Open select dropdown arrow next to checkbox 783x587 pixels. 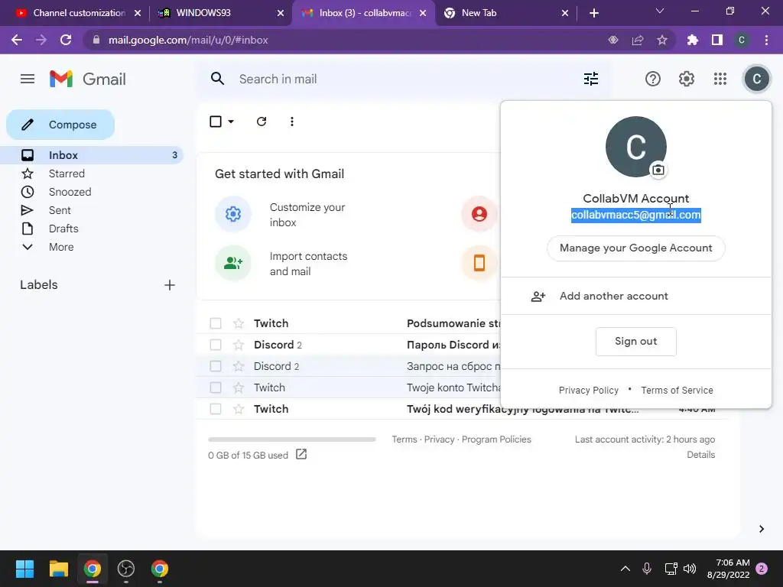click(x=231, y=122)
